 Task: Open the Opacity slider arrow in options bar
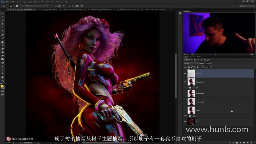56,6
